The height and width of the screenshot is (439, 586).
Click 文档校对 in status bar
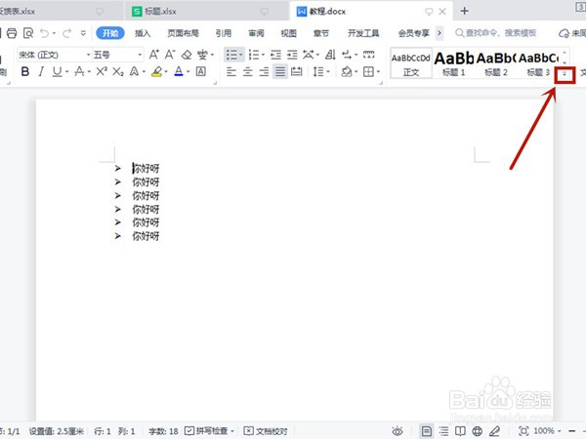[x=266, y=431]
